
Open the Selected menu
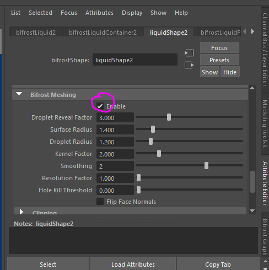click(40, 13)
